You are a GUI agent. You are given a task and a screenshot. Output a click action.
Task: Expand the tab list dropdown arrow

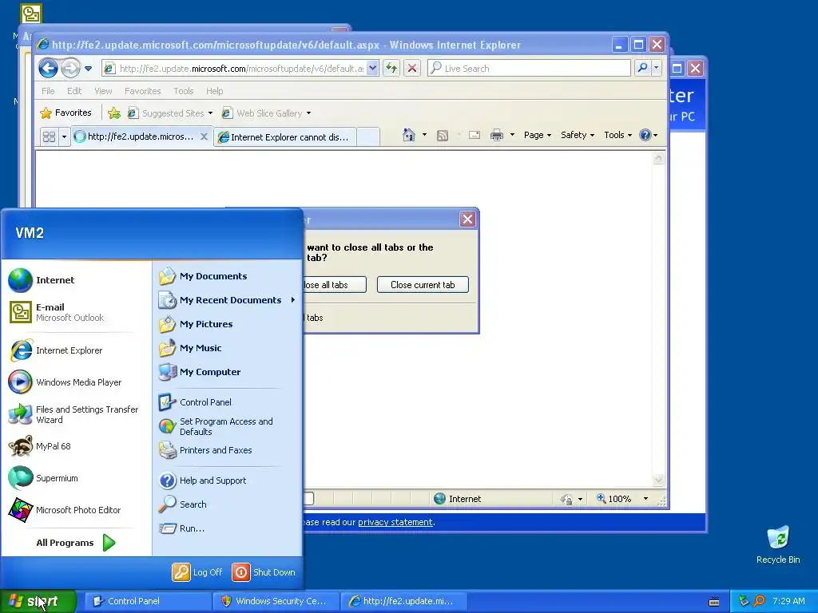64,137
